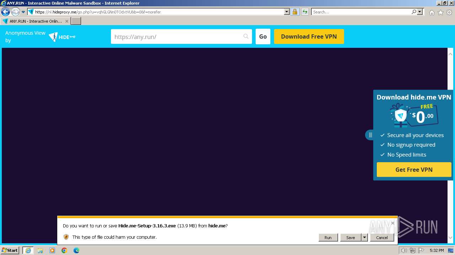Select the ANY.RUN browser tab
The image size is (455, 255).
click(x=36, y=21)
